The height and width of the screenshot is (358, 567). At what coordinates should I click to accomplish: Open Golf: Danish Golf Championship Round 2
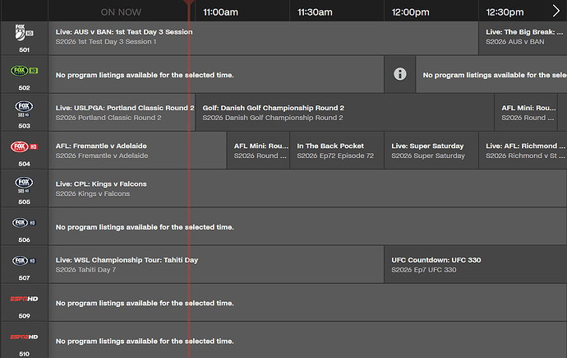click(x=344, y=113)
